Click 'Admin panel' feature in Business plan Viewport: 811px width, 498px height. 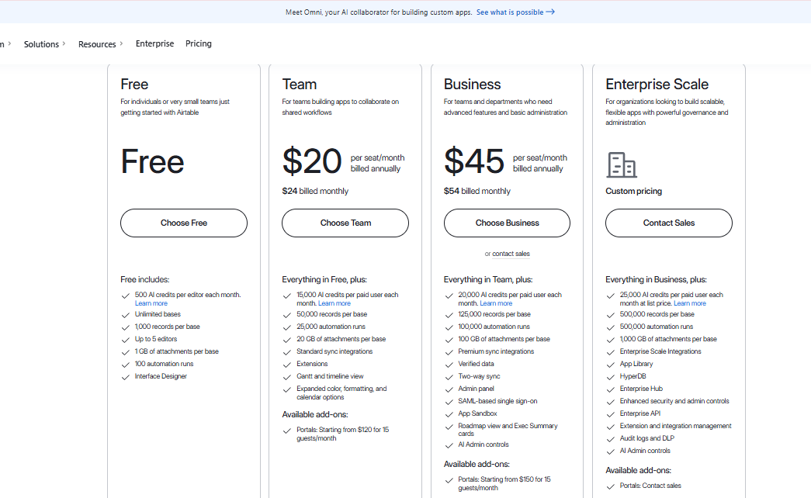coord(476,389)
